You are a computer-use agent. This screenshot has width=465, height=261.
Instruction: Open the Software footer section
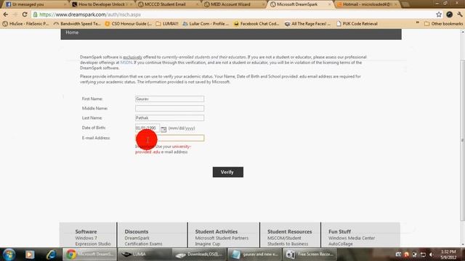pyautogui.click(x=86, y=231)
